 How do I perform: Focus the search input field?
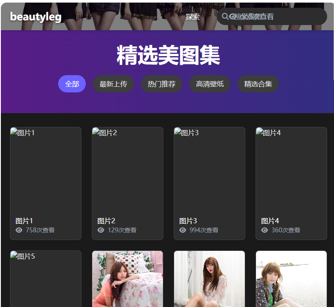click(x=272, y=16)
